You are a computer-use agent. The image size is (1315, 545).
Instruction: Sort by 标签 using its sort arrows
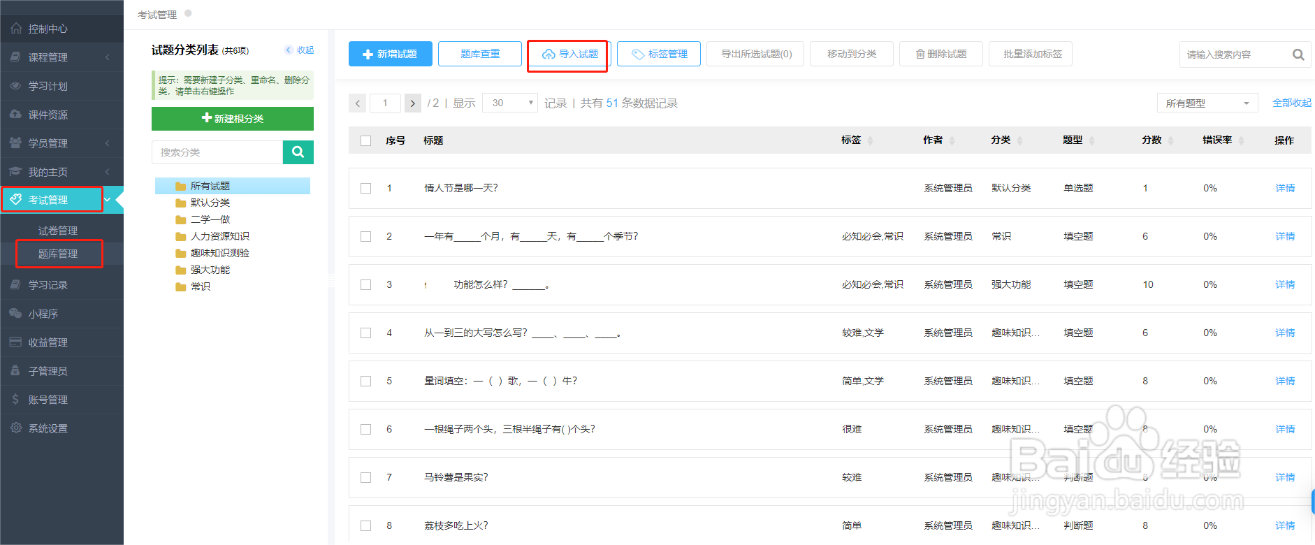click(870, 141)
